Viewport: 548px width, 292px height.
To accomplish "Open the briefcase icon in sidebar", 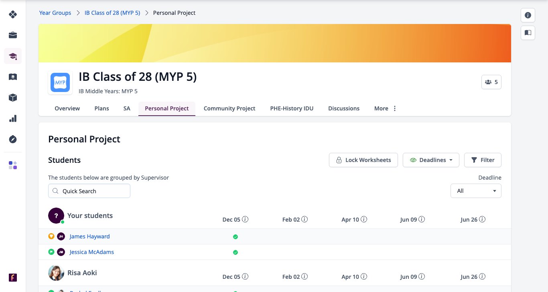I will pos(13,35).
